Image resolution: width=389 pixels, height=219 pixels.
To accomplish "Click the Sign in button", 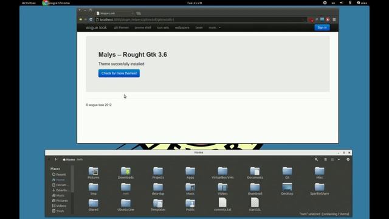I will point(322,27).
